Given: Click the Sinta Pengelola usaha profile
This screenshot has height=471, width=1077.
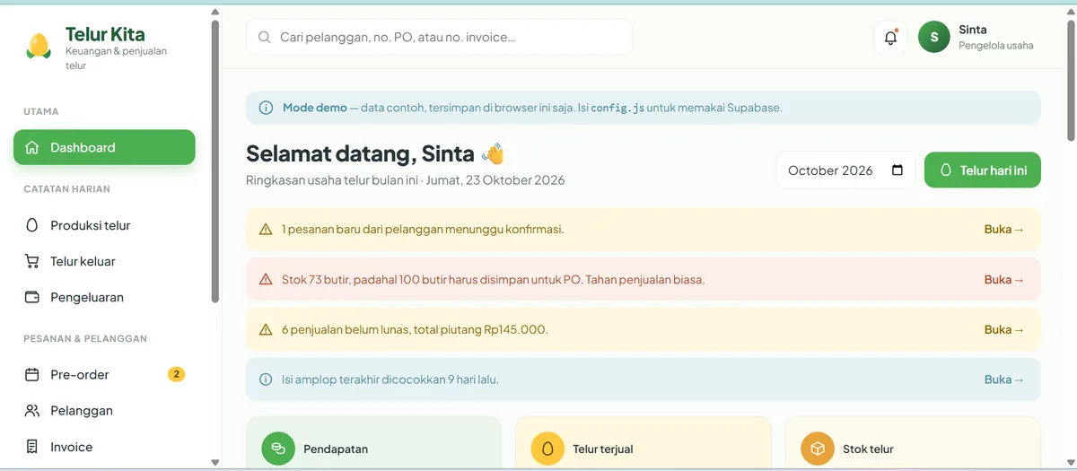Looking at the screenshot, I should click(x=976, y=38).
